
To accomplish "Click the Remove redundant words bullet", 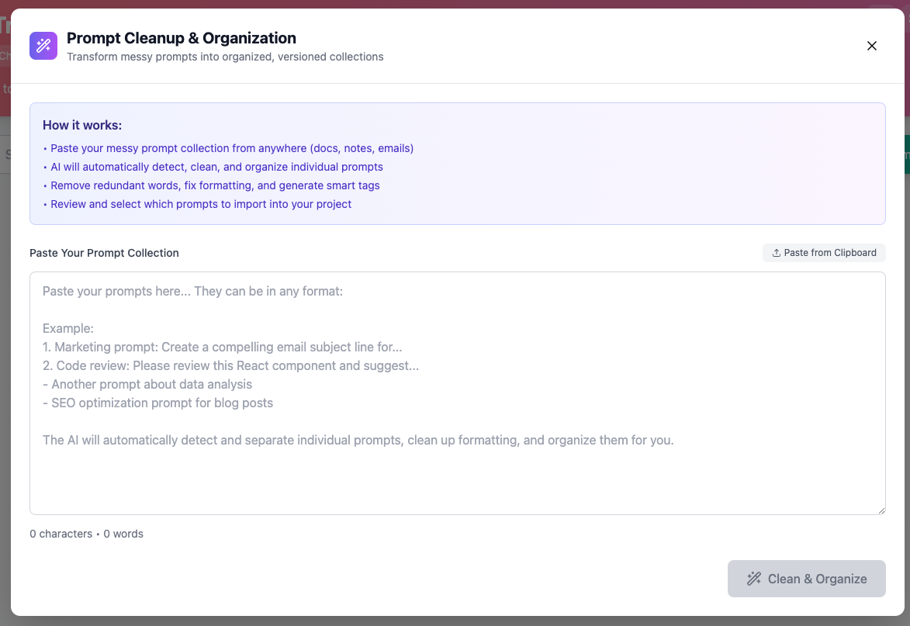I will click(x=215, y=185).
